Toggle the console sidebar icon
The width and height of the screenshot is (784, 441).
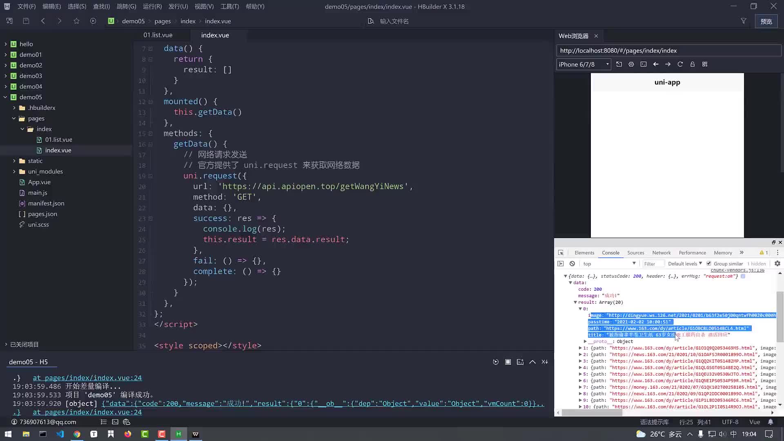point(561,264)
